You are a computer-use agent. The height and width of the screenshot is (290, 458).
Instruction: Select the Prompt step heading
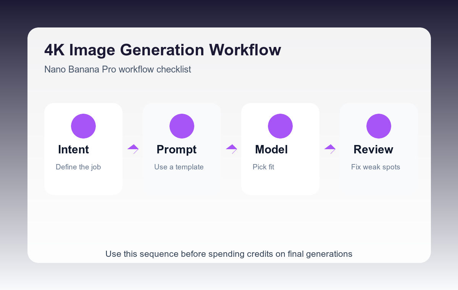(x=176, y=150)
